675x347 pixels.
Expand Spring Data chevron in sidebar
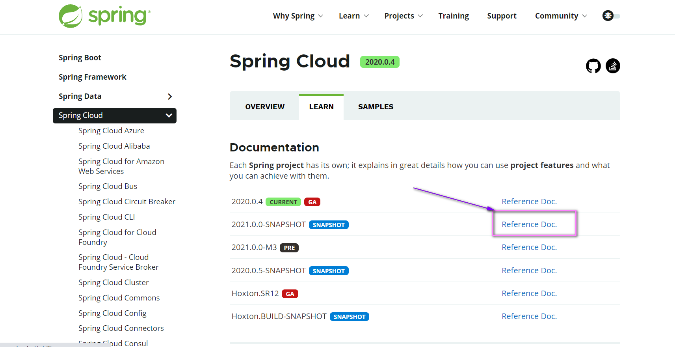[170, 97]
